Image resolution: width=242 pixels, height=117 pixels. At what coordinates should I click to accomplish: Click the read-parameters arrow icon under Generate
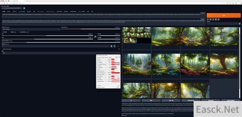[208, 19]
